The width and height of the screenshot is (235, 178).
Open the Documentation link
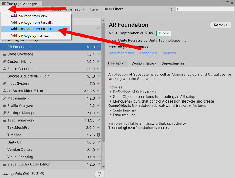[x=121, y=53]
